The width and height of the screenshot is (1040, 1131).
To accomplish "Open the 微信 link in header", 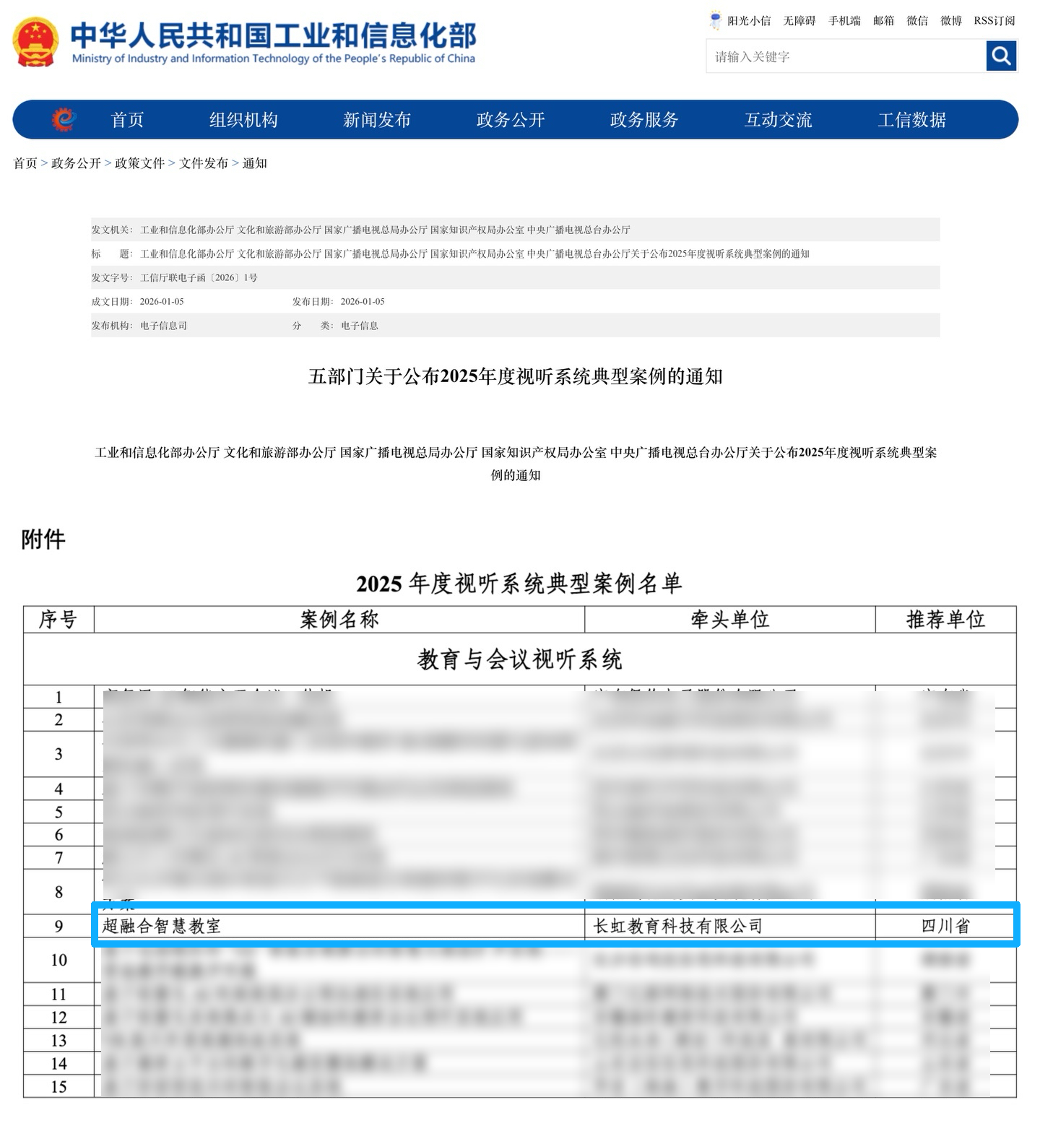I will (917, 21).
